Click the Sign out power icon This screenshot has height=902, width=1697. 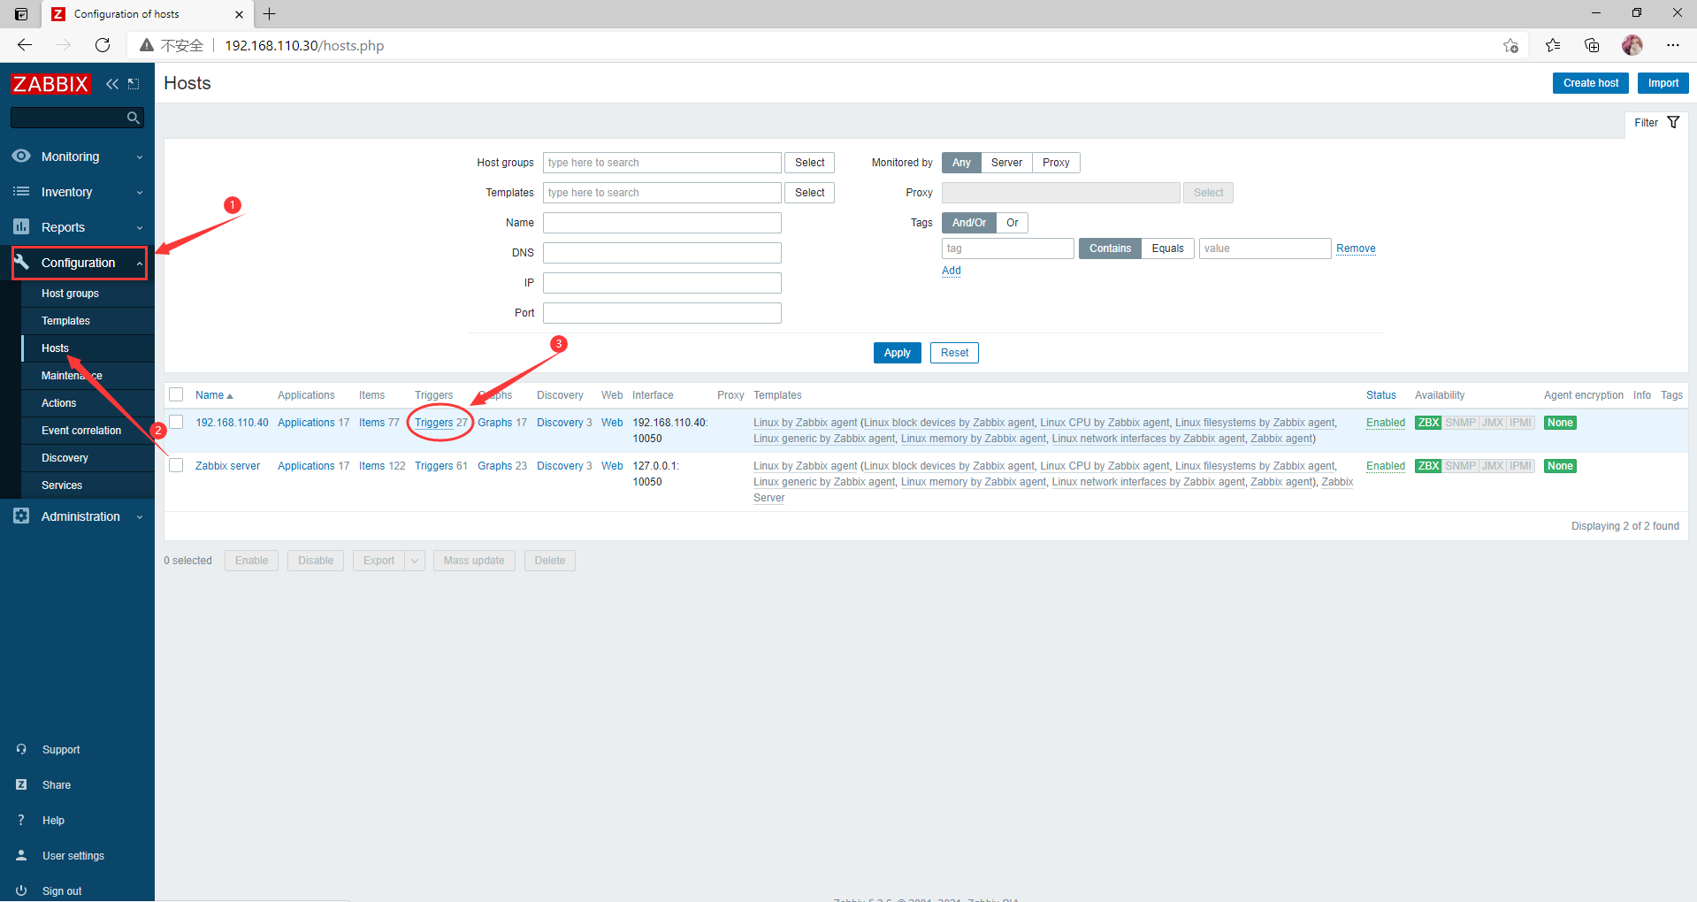pos(21,891)
